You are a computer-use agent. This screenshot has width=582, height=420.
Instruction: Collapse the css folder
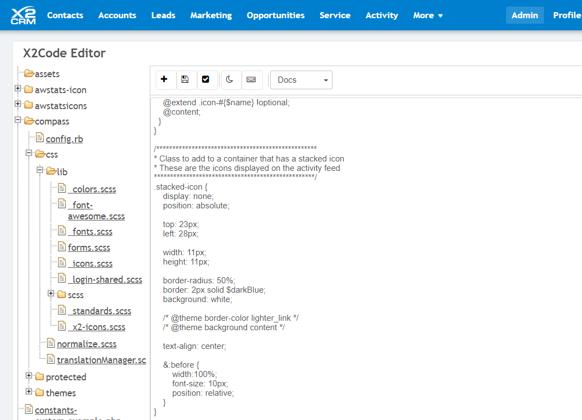(x=29, y=153)
